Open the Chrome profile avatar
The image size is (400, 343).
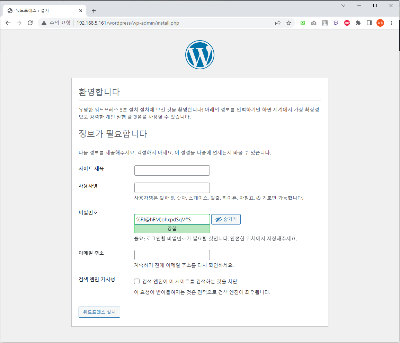coord(380,23)
